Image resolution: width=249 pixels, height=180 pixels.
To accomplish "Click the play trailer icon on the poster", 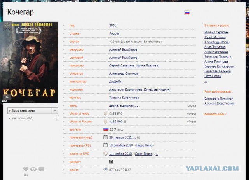I will click(7, 97).
